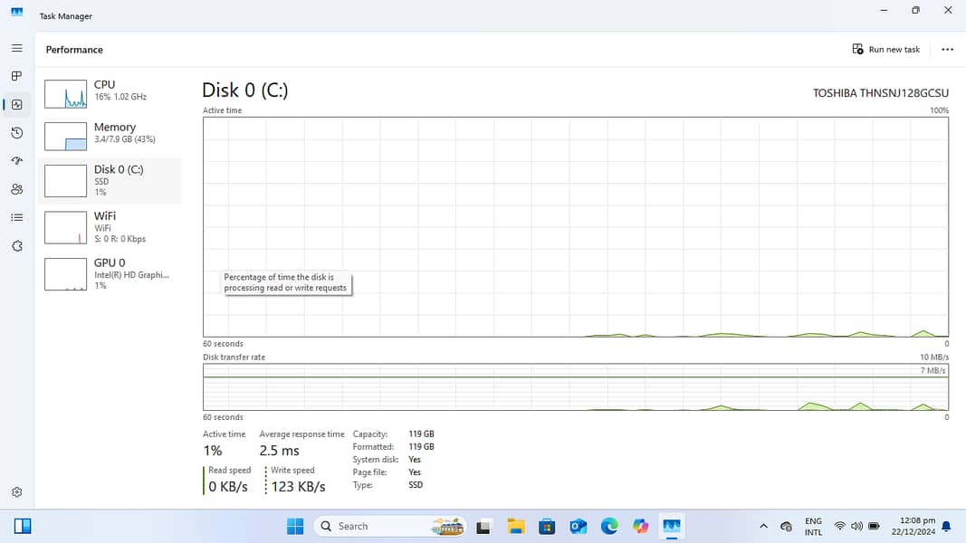Select Disk 0 (C:) performance entry
966x543 pixels.
coord(110,180)
